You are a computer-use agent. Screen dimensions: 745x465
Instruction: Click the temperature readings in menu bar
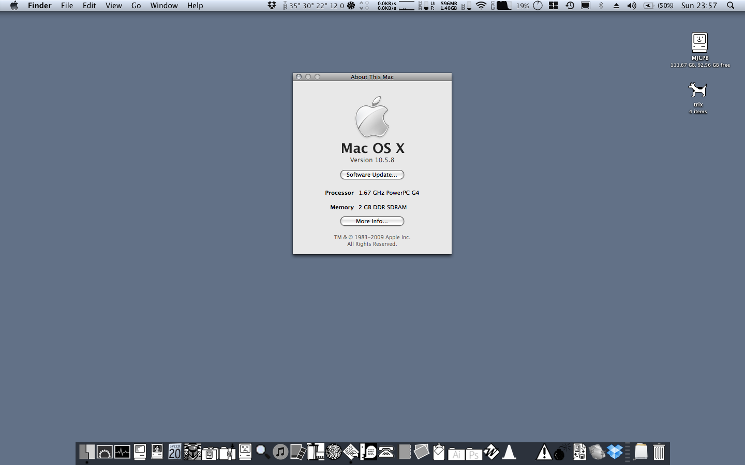click(313, 6)
